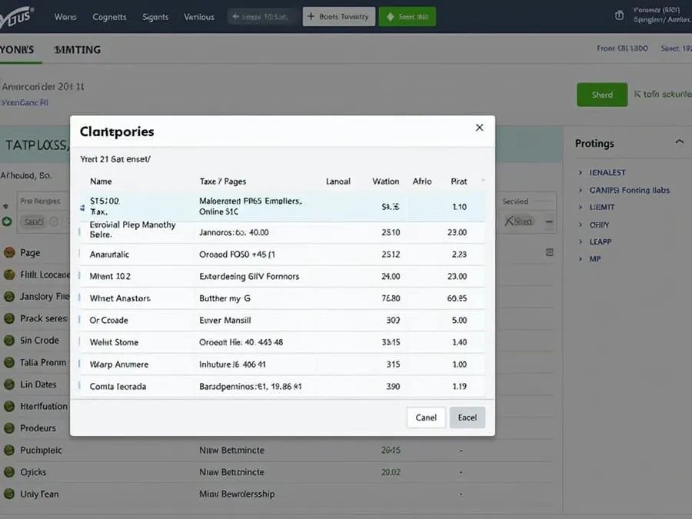Click the Name column header

click(x=101, y=181)
